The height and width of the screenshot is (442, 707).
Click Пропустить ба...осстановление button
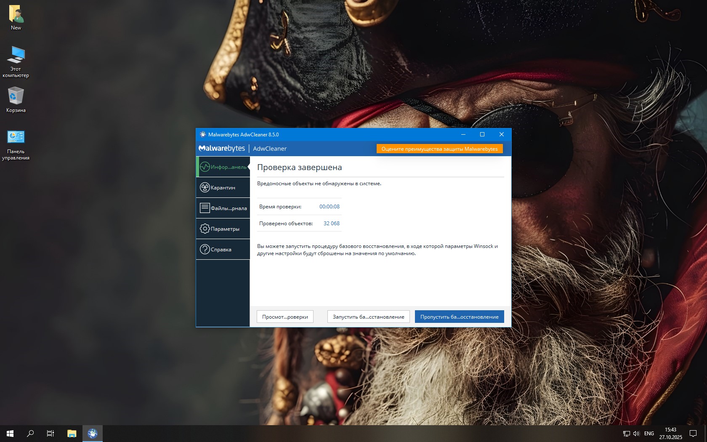click(459, 317)
